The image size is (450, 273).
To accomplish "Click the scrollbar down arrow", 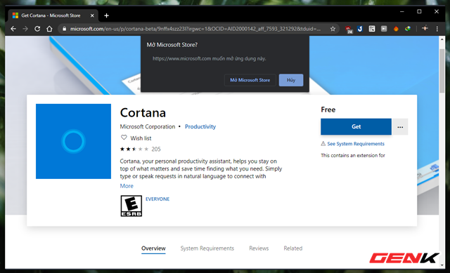I will click(442, 265).
